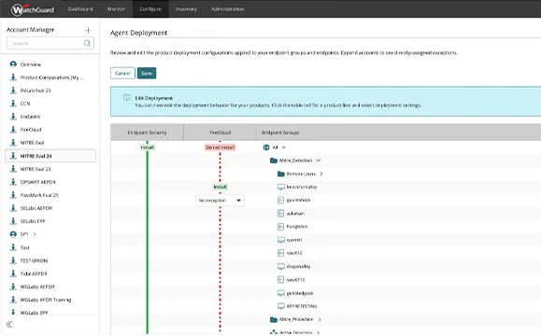Image resolution: width=541 pixels, height=336 pixels.
Task: Click the SPI account icon
Action: [13, 234]
